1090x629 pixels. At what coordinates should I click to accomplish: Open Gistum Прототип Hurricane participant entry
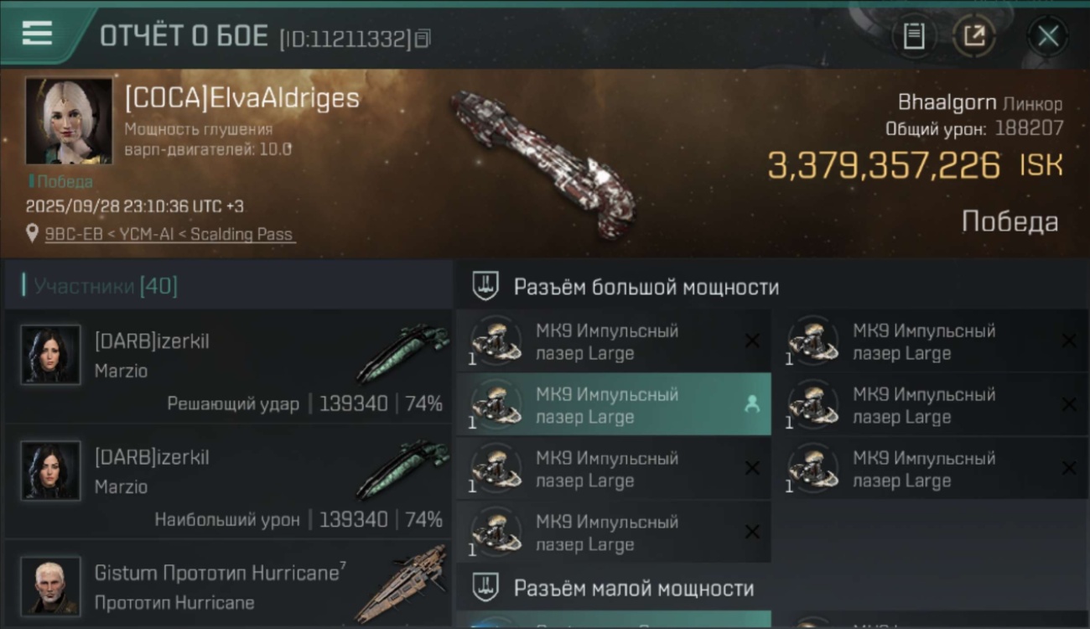[x=228, y=585]
